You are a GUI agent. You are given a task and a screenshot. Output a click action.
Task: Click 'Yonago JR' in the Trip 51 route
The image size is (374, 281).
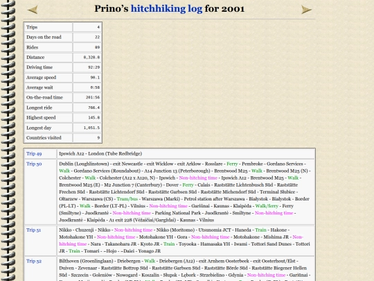[x=150, y=251]
